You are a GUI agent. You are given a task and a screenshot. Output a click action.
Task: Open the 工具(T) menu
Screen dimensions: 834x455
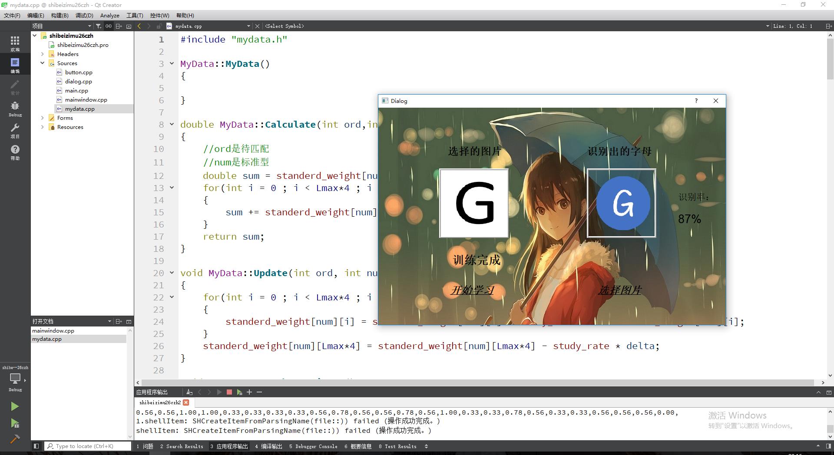tap(135, 15)
